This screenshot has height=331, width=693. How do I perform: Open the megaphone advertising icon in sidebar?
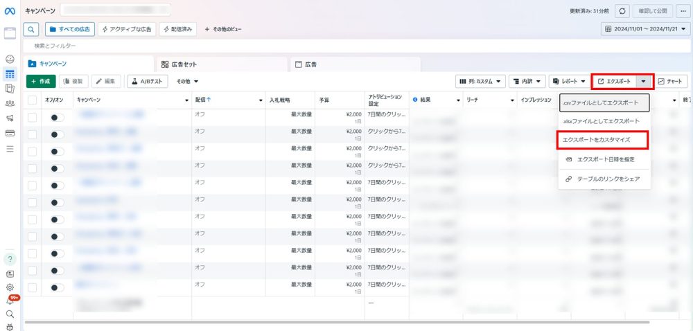(10, 118)
